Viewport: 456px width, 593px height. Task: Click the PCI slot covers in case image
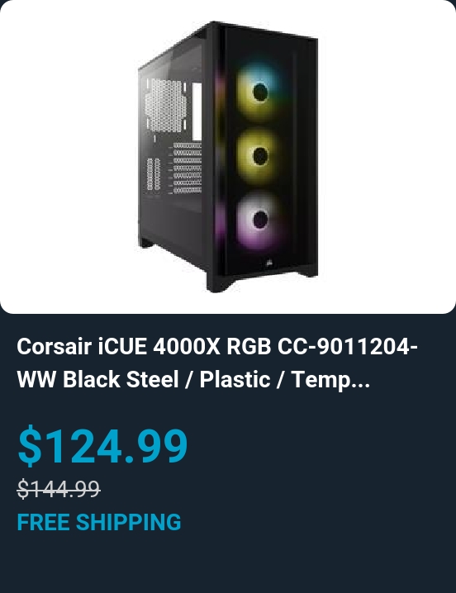(187, 168)
